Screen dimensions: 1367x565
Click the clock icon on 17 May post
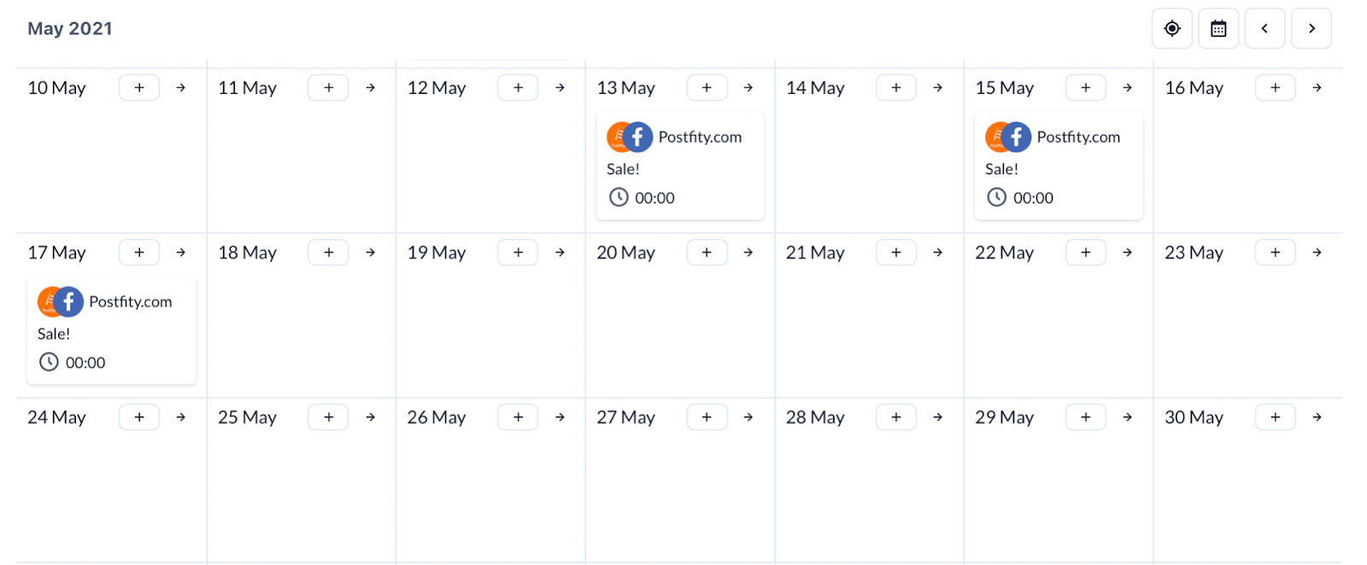tap(49, 362)
